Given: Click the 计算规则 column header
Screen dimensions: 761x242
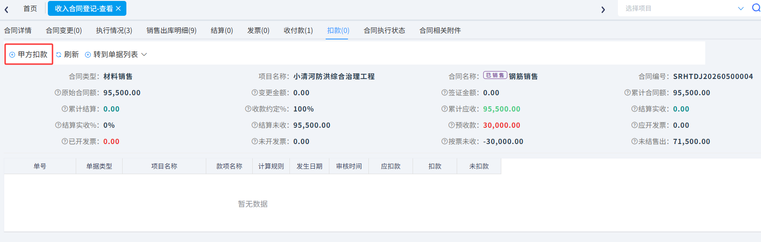Looking at the screenshot, I should click(271, 166).
